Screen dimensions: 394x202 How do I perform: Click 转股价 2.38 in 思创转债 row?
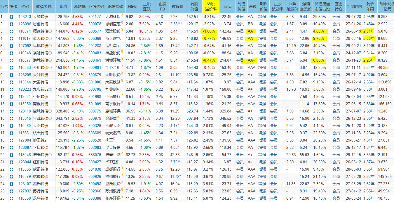(176, 24)
